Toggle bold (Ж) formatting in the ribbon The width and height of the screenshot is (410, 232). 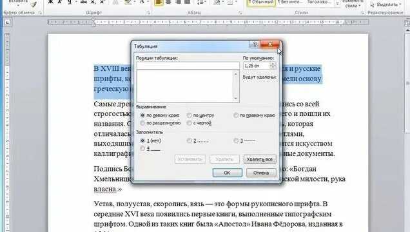[x=51, y=2]
